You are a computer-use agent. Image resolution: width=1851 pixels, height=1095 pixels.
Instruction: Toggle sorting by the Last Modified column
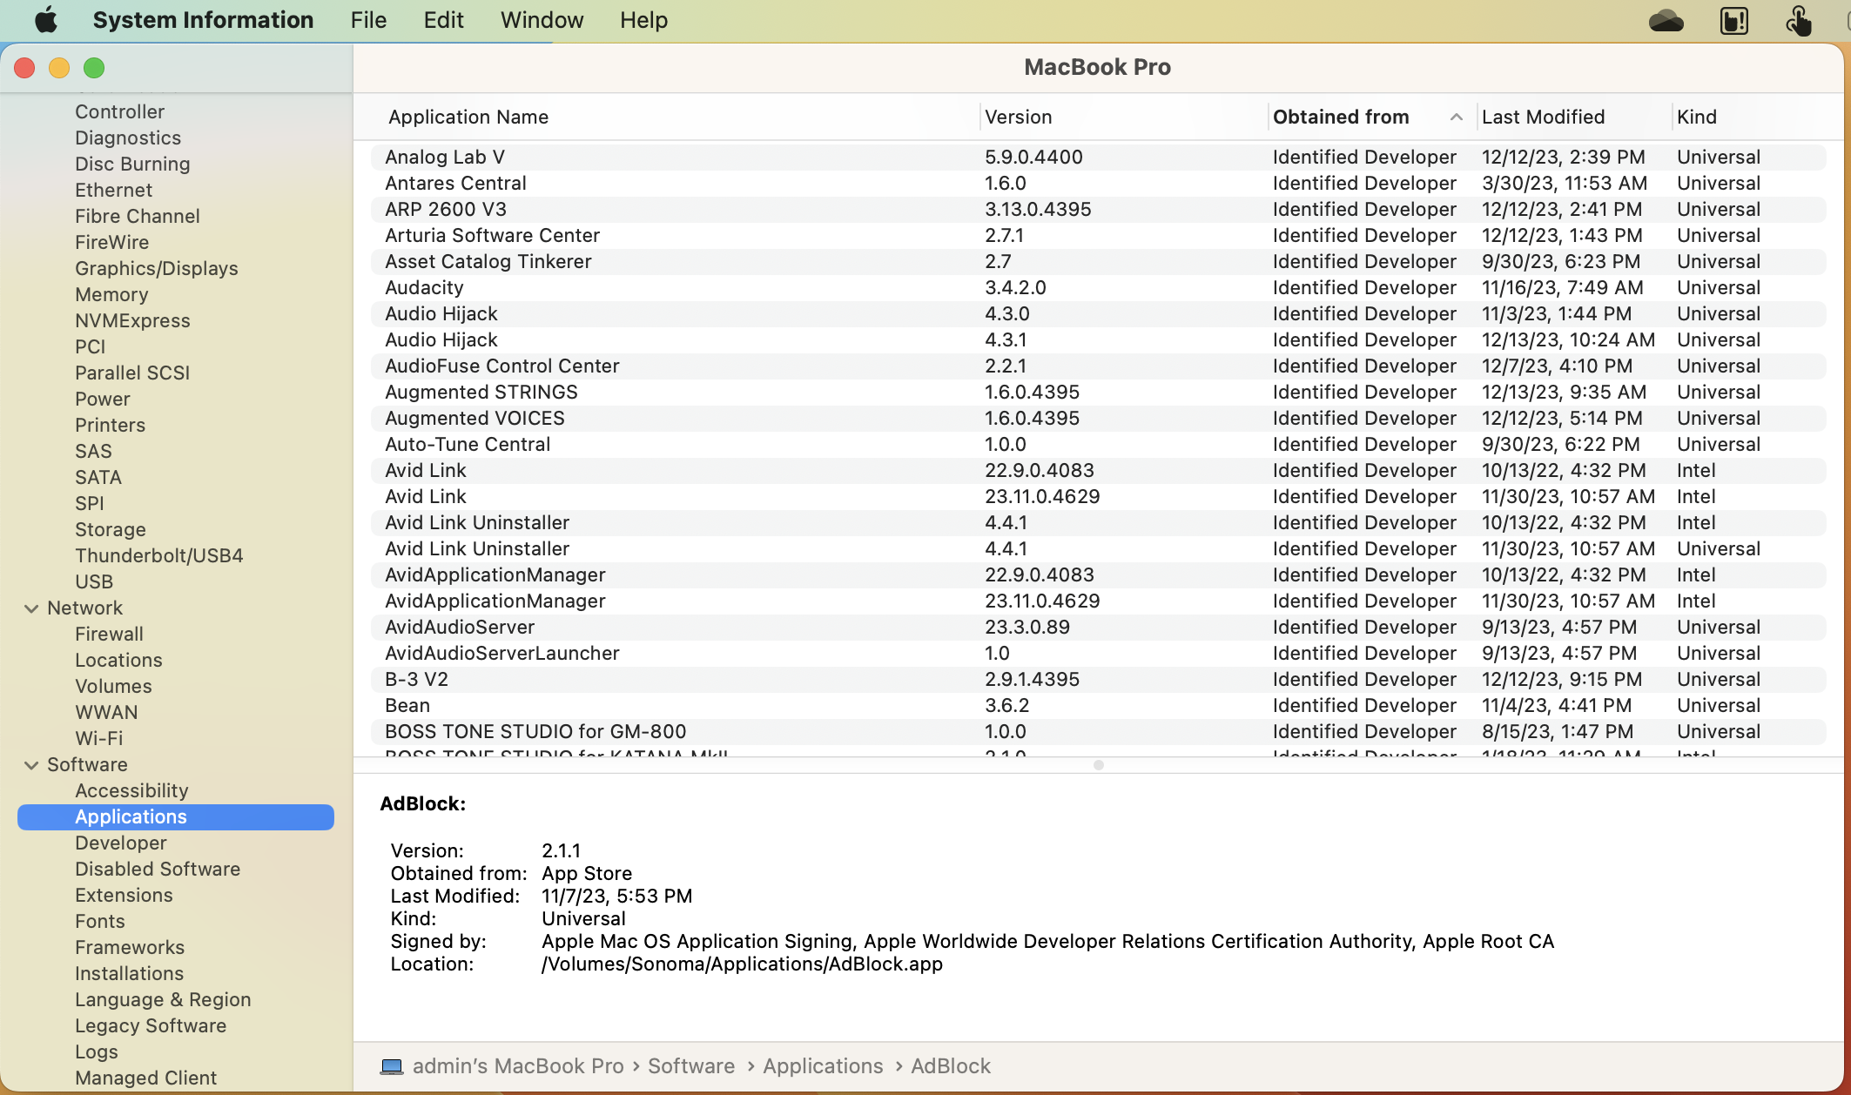point(1543,117)
